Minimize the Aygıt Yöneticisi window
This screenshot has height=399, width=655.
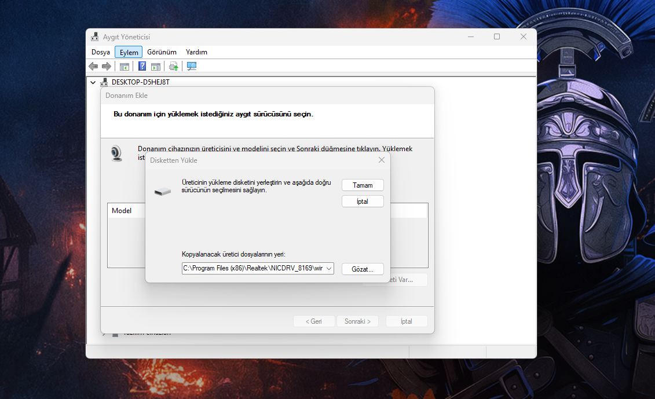471,36
